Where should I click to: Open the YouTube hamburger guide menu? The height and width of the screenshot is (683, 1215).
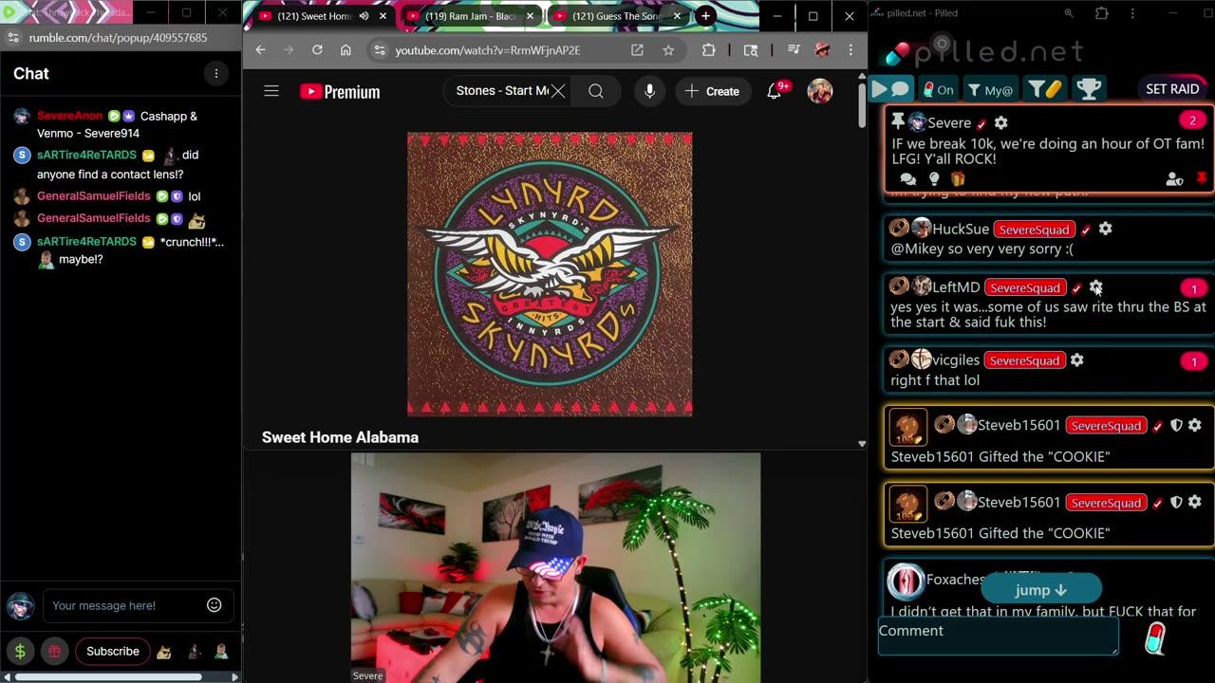[x=271, y=91]
